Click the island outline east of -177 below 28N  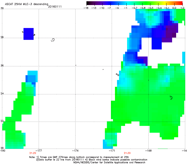tap(53, 40)
